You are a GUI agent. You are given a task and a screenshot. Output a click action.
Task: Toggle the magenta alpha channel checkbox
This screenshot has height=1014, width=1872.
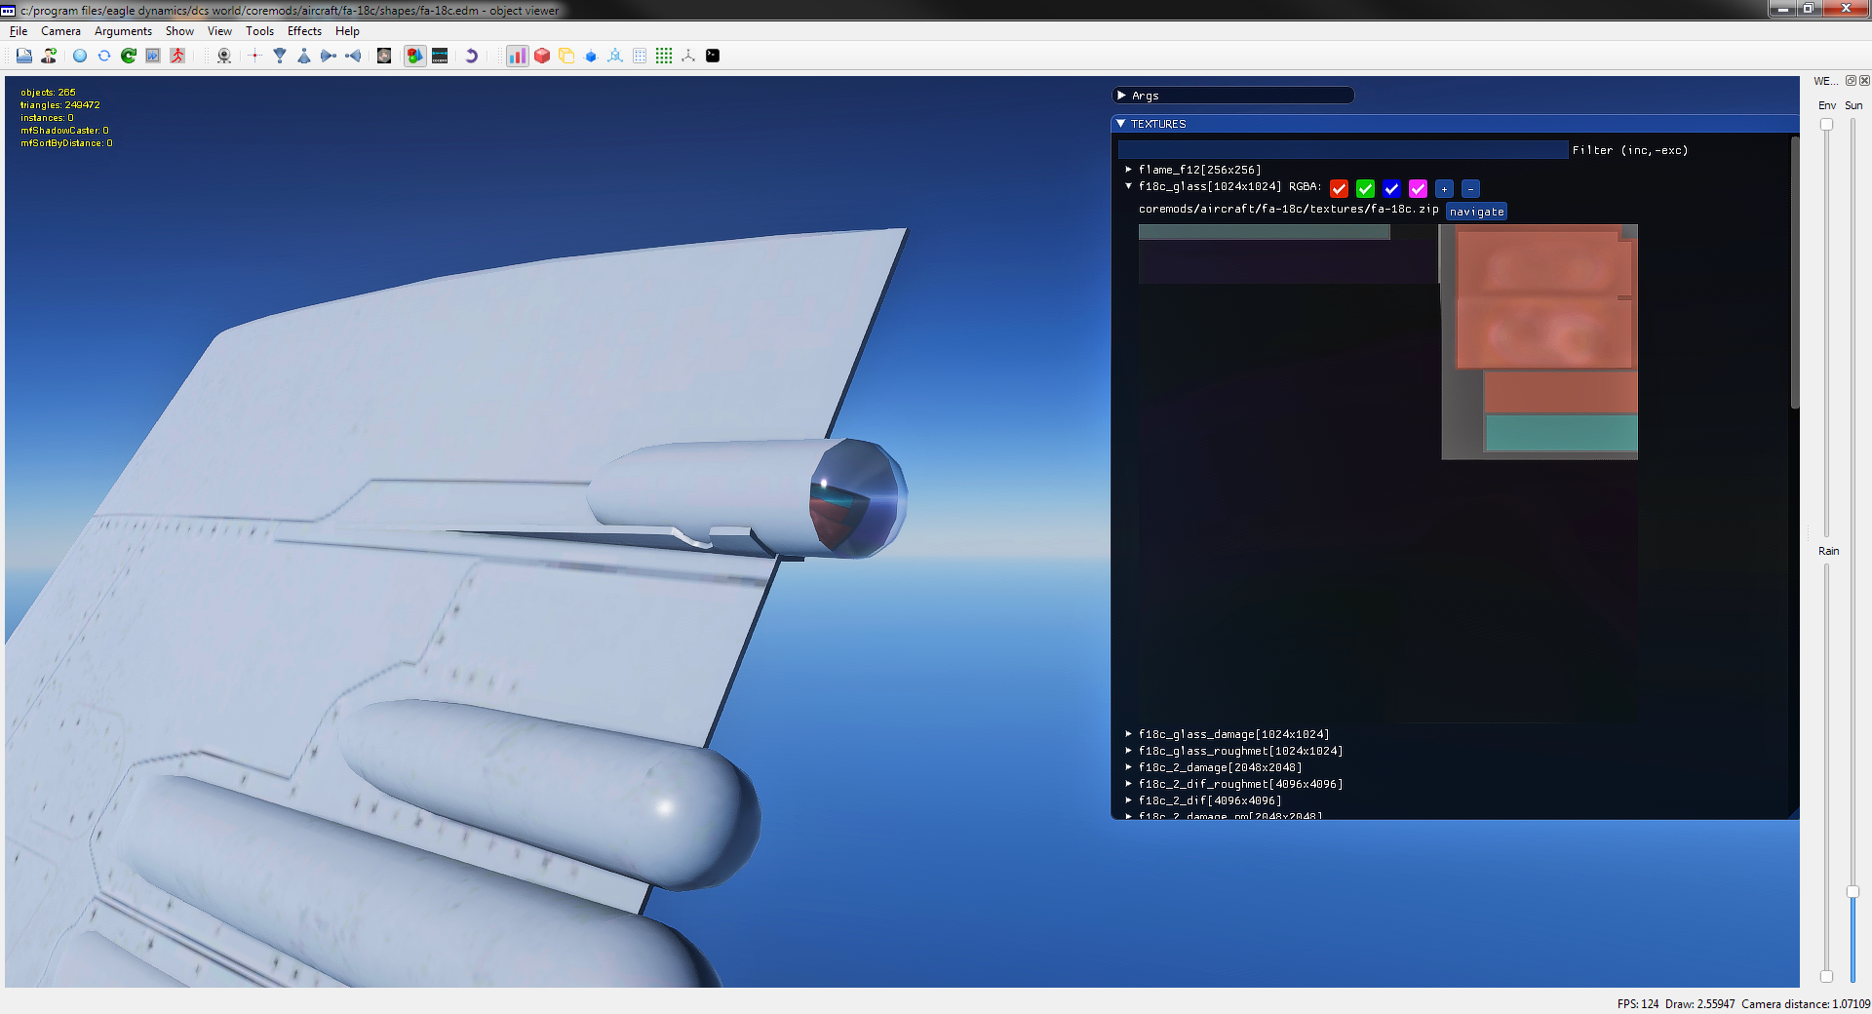click(1419, 188)
